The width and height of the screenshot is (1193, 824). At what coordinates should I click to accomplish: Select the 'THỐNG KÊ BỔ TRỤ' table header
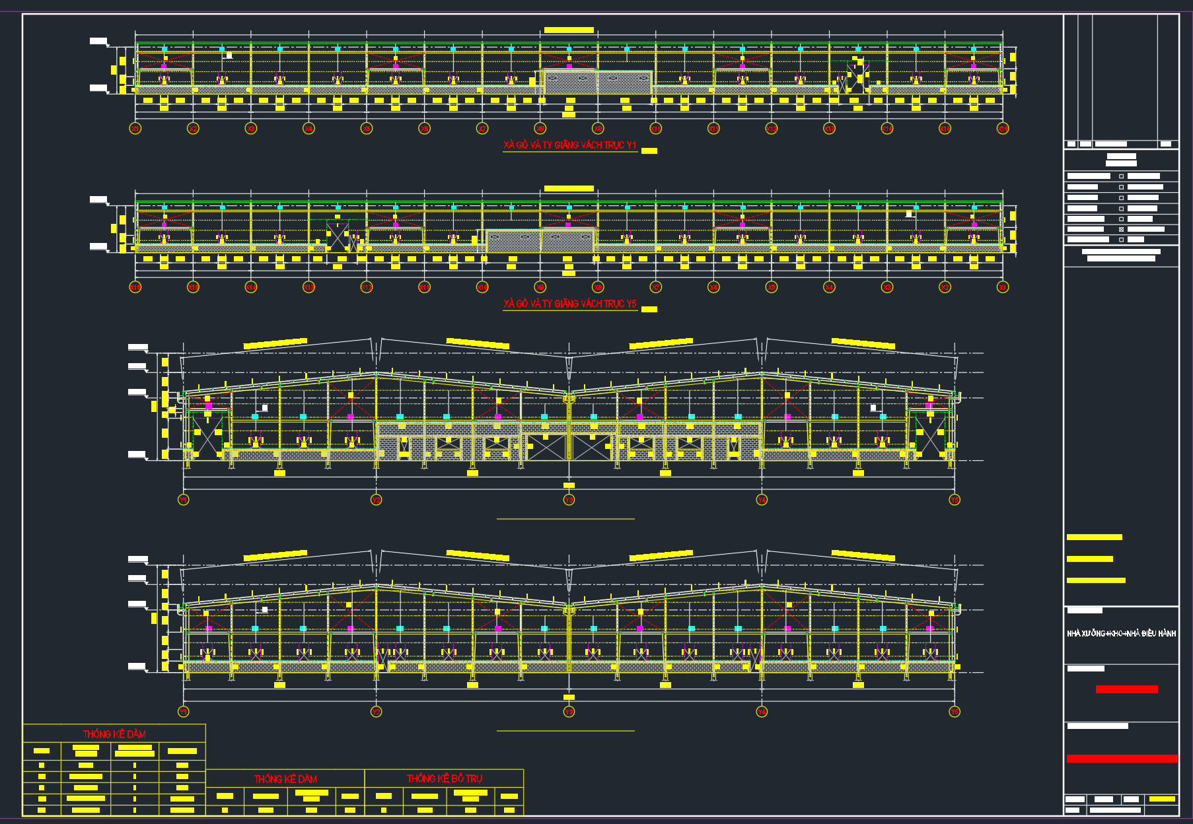[445, 779]
